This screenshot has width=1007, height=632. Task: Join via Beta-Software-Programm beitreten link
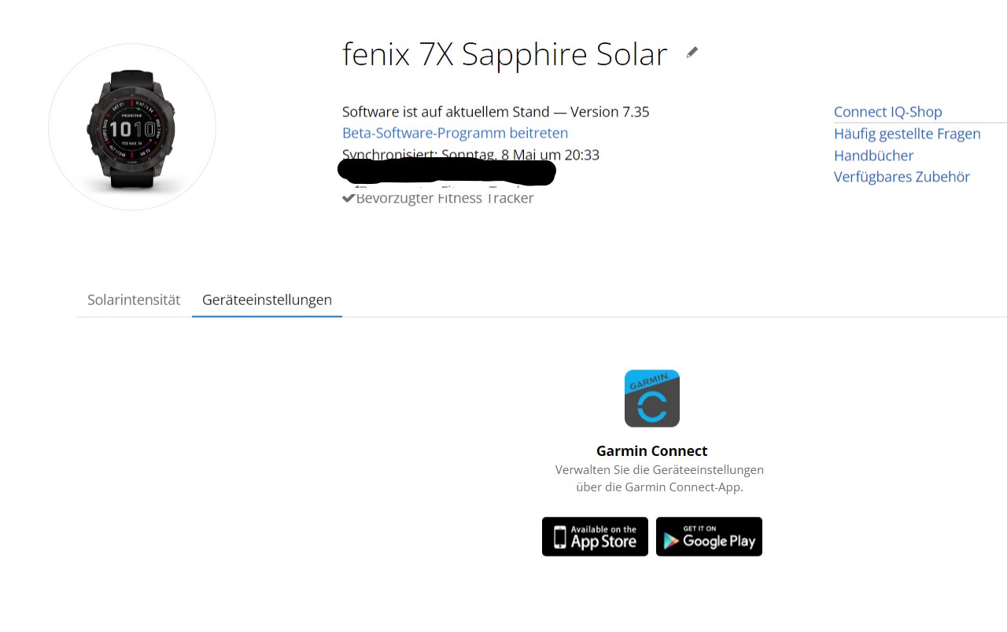(455, 133)
